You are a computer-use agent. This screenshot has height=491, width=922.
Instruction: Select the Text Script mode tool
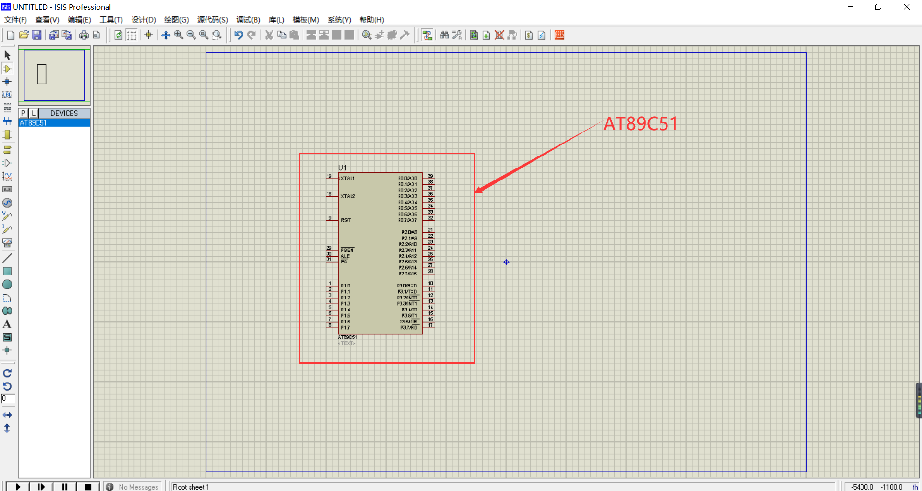tap(7, 108)
